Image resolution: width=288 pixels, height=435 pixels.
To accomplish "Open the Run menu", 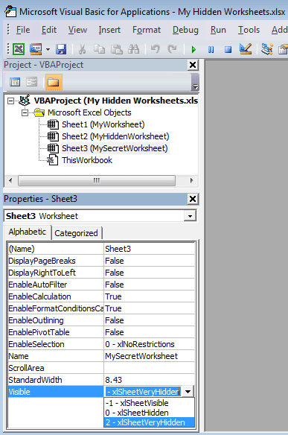I will [x=218, y=30].
